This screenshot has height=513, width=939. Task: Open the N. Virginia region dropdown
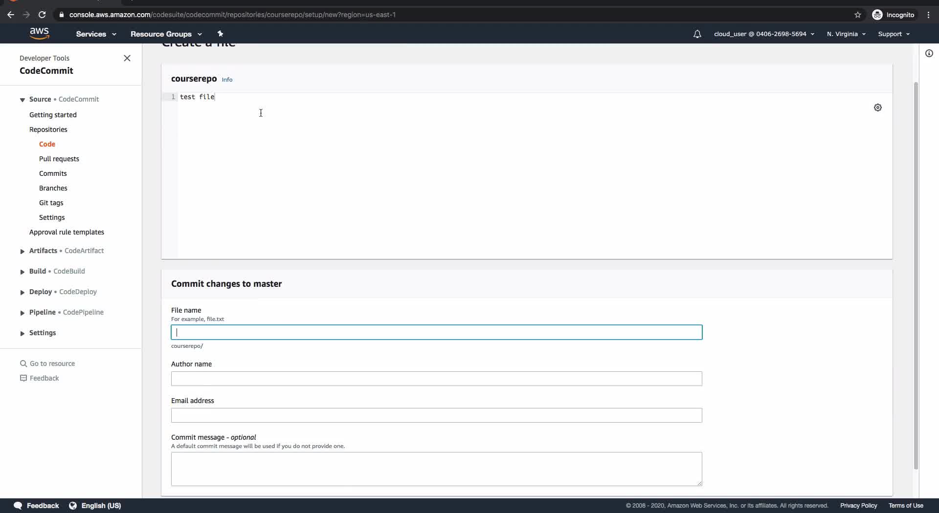pos(846,34)
